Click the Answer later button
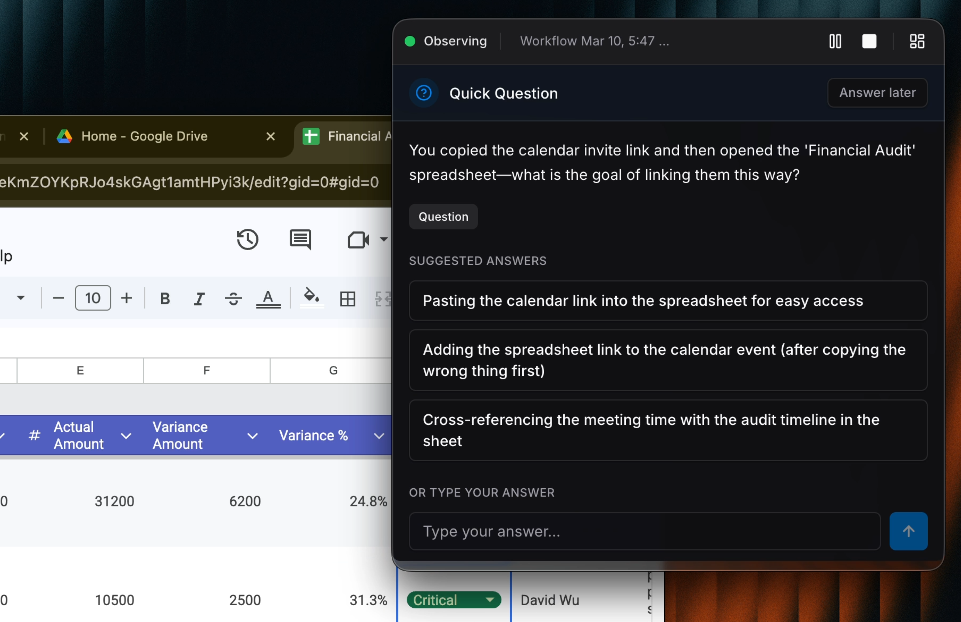 (x=877, y=93)
